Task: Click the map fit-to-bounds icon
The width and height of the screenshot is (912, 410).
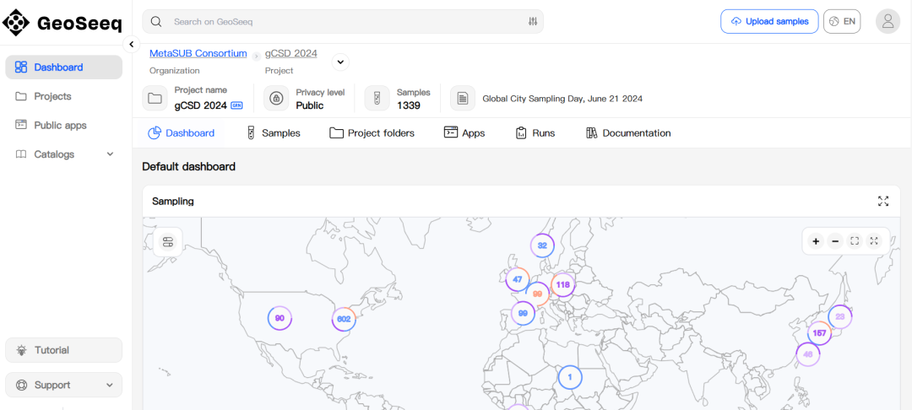Action: [855, 241]
